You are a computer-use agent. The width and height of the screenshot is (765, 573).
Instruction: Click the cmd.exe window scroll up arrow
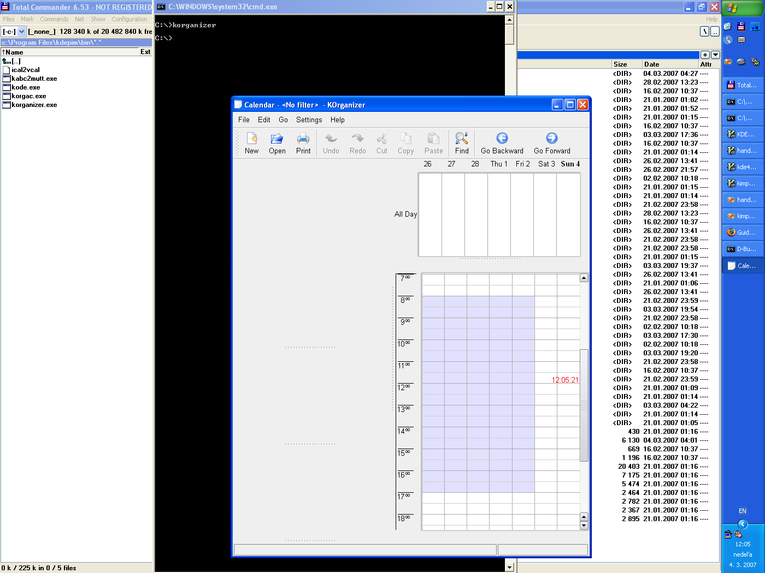509,20
